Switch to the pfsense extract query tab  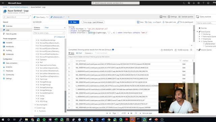[57, 17]
